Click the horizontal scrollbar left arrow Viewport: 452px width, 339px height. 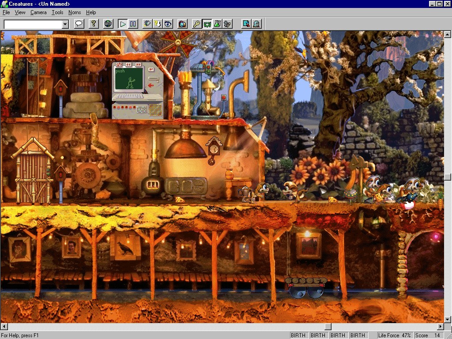pos(4,327)
